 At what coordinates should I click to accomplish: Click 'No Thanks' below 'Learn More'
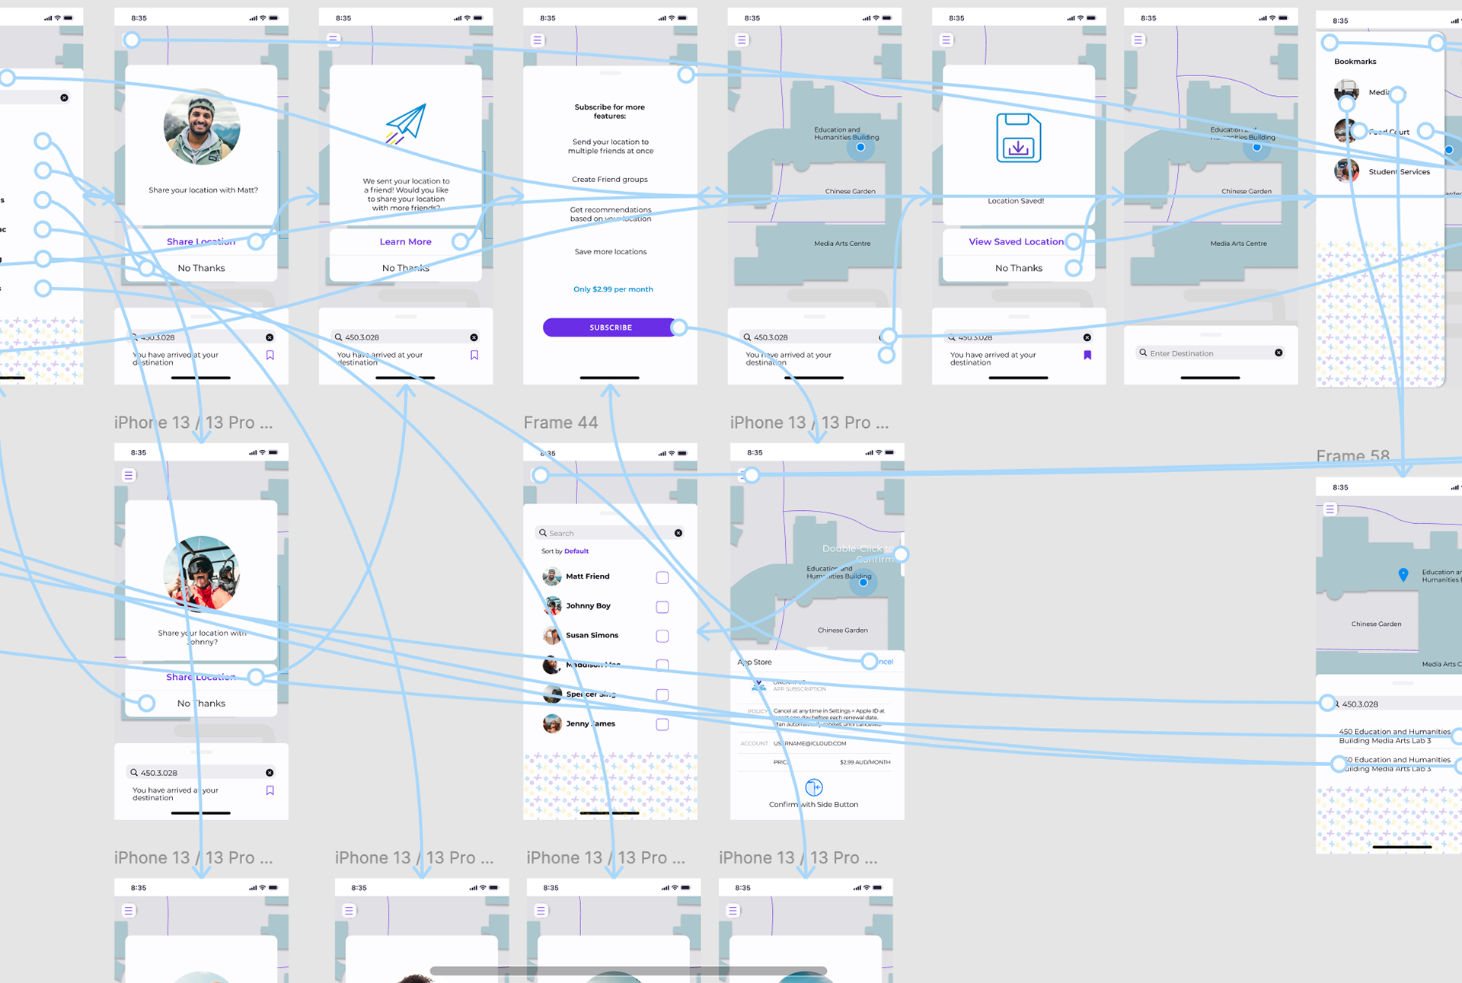coord(406,268)
